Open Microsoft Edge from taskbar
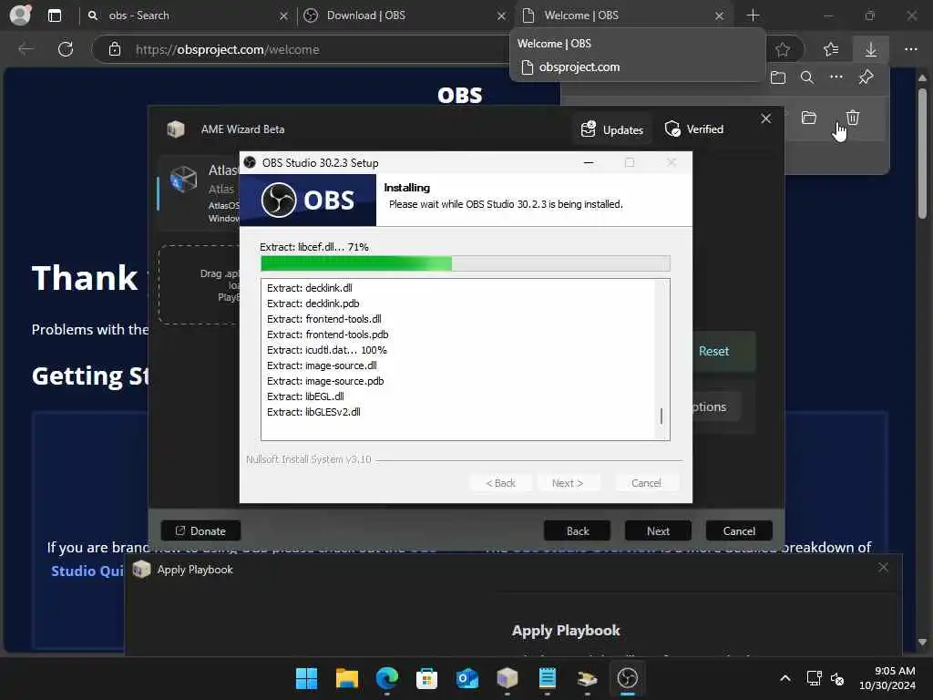 tap(386, 678)
